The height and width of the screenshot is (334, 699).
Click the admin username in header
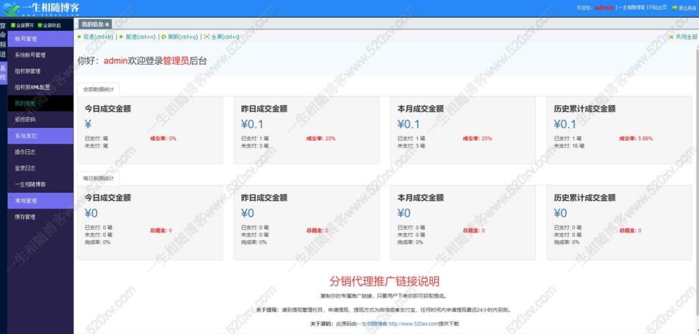pyautogui.click(x=605, y=7)
